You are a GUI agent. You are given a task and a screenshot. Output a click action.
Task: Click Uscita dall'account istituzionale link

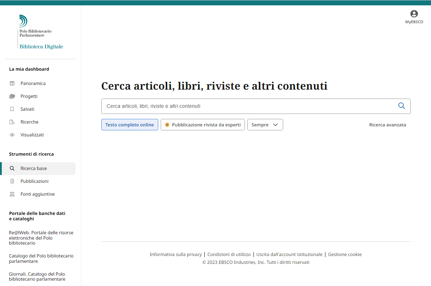click(x=289, y=255)
